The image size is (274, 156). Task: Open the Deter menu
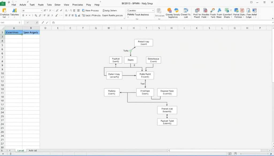click(x=58, y=5)
